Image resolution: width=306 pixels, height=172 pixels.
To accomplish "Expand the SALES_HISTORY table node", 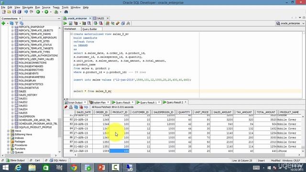I will coord(12,95).
